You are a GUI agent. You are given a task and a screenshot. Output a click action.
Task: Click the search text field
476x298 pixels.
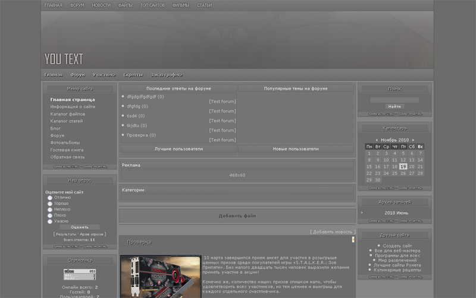point(394,100)
